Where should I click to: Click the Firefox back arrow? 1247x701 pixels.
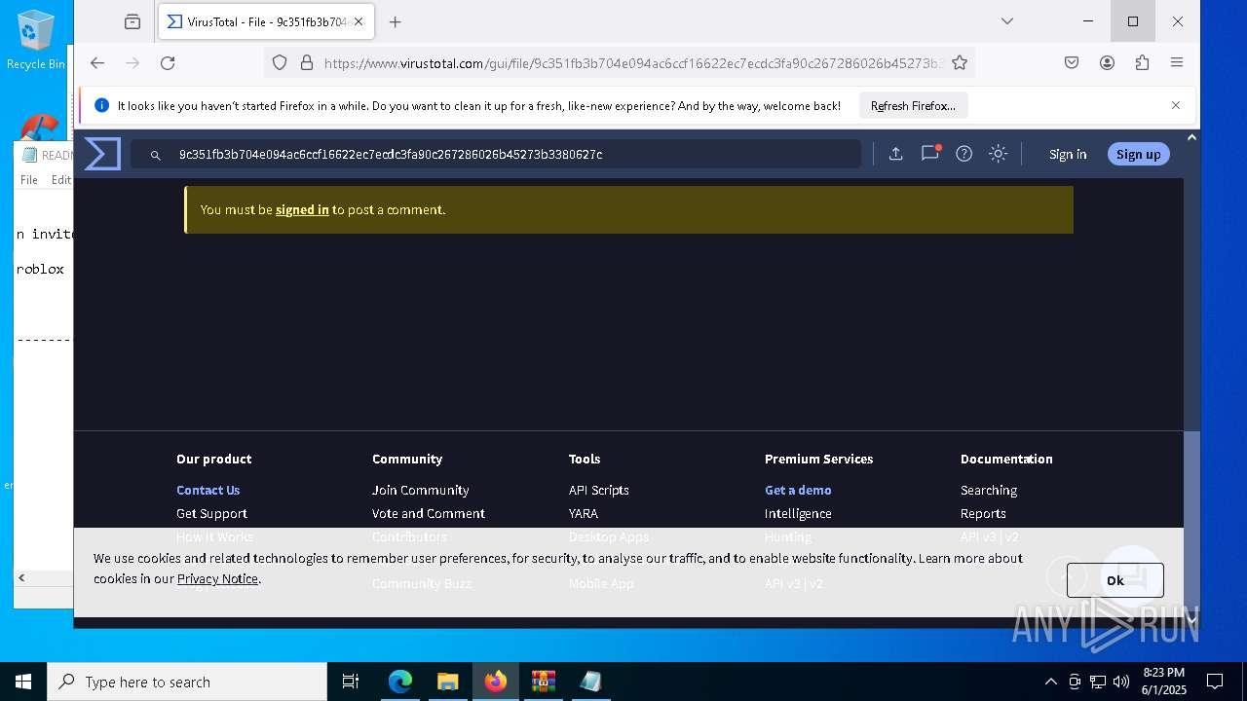pyautogui.click(x=97, y=62)
